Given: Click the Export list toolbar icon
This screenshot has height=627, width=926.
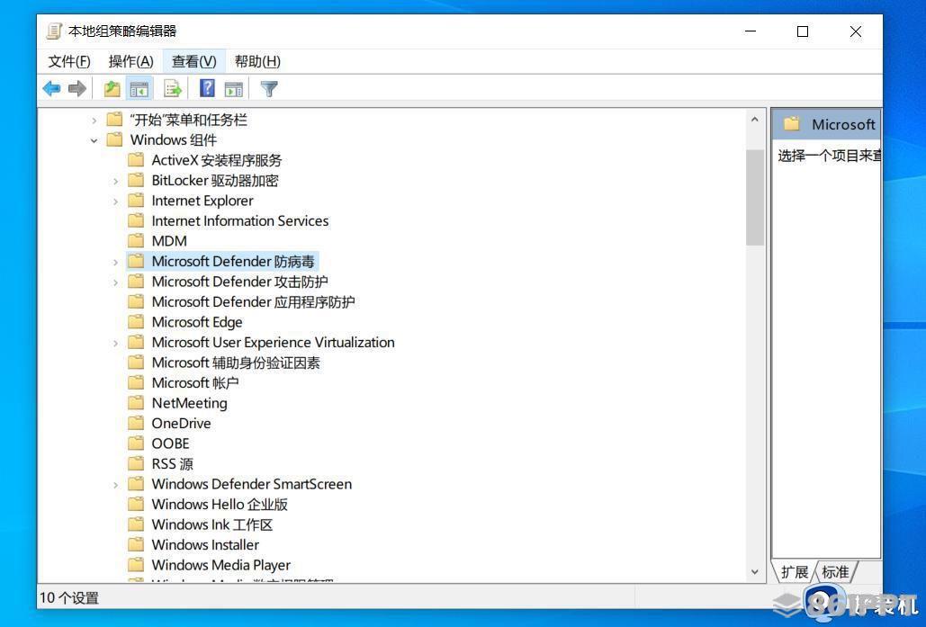Looking at the screenshot, I should point(173,89).
